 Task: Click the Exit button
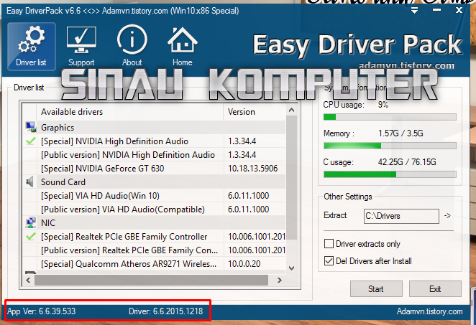[435, 289]
